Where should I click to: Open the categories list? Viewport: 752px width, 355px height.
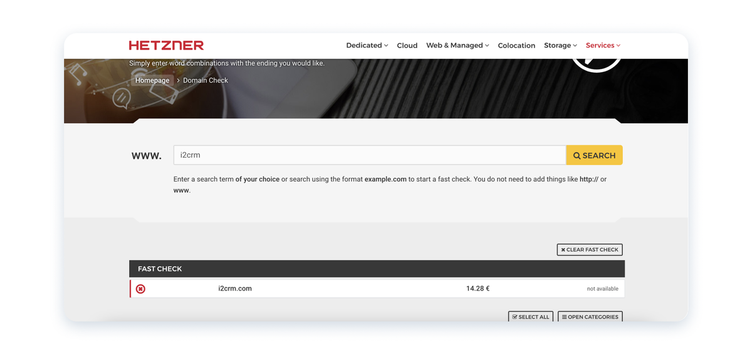[x=590, y=317]
